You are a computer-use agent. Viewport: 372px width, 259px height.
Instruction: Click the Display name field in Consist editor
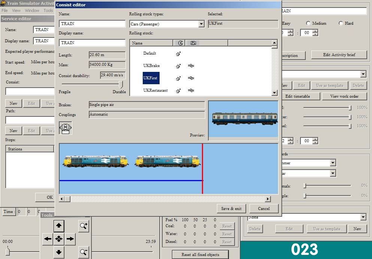point(92,43)
